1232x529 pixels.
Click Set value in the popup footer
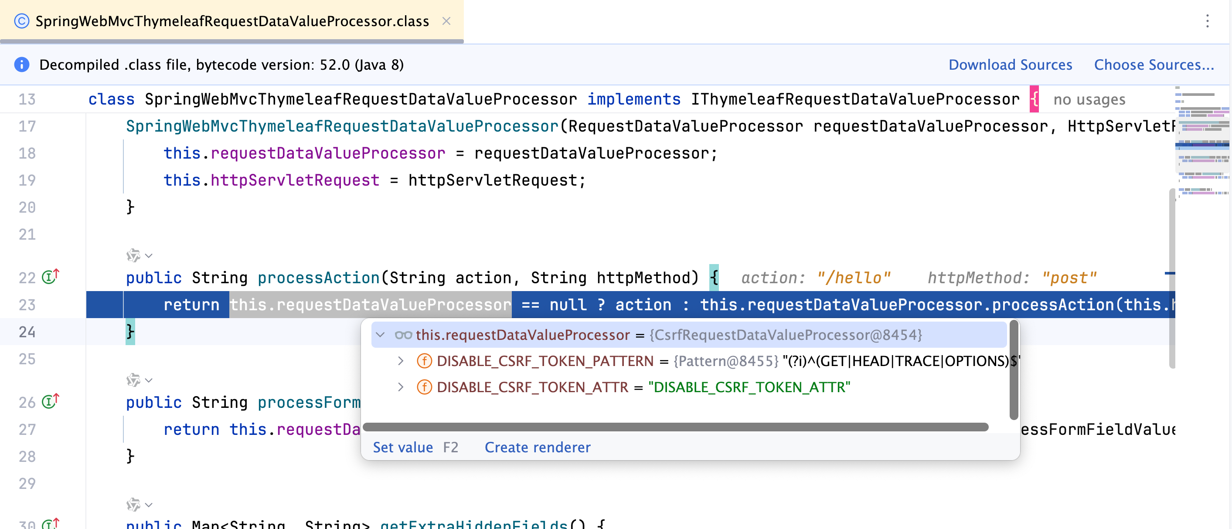tap(403, 447)
